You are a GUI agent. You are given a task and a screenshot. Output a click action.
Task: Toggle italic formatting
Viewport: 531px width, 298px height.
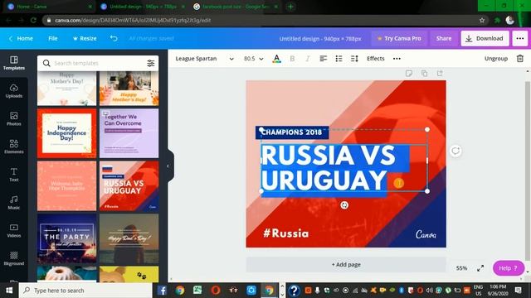[x=308, y=59]
